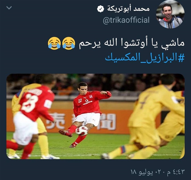Click the soccer ball in the photo
This screenshot has width=191, height=180.
(x=82, y=131)
